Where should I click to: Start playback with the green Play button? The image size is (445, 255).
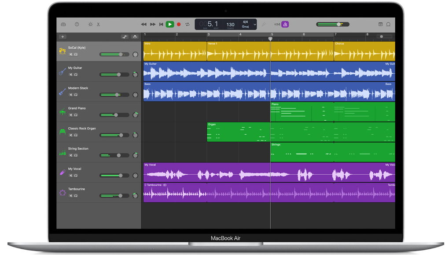pyautogui.click(x=170, y=24)
